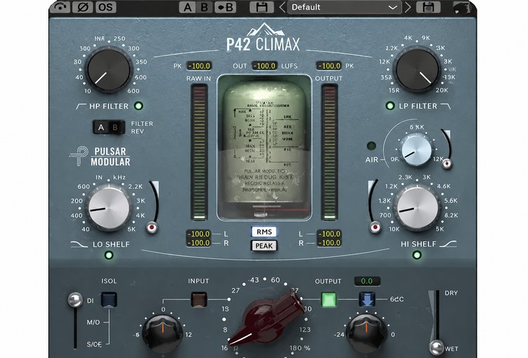528x358 pixels.
Task: Switch FILTER REV to A
Action: tap(101, 127)
